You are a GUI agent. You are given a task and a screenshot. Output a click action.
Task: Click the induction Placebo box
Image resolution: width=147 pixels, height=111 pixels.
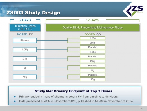click(25, 41)
